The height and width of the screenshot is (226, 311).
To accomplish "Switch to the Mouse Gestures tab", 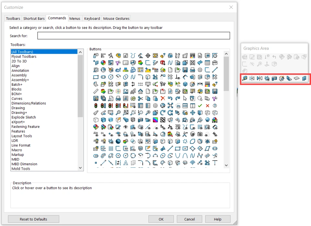I will tap(116, 18).
